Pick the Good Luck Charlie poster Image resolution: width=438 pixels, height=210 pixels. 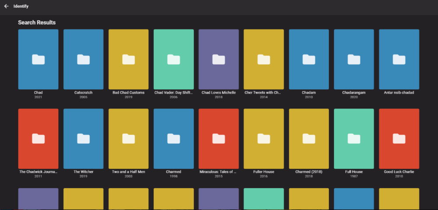pos(399,139)
